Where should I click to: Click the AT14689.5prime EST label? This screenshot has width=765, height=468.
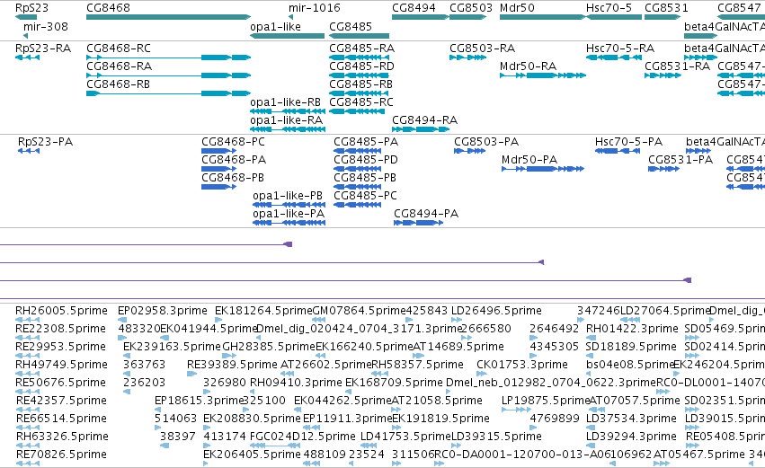pos(458,347)
